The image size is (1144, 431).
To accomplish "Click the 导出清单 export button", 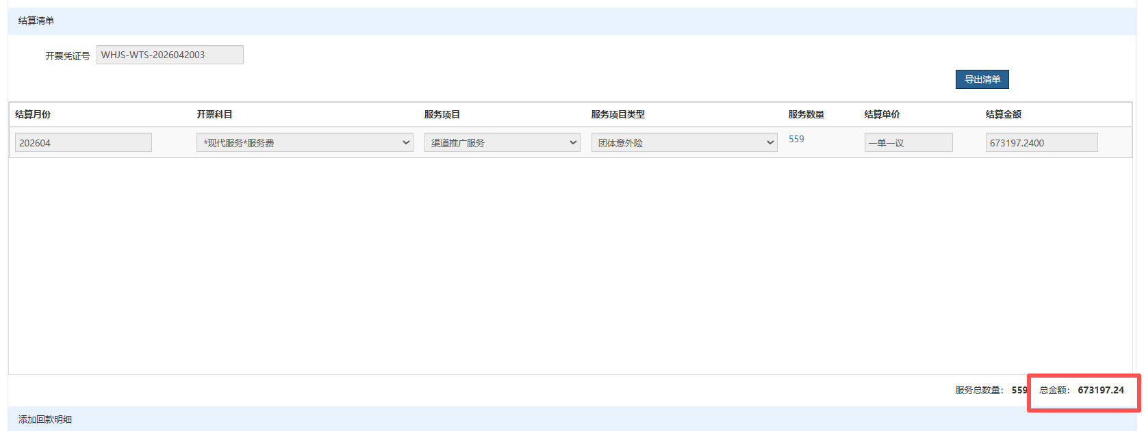I will (982, 79).
